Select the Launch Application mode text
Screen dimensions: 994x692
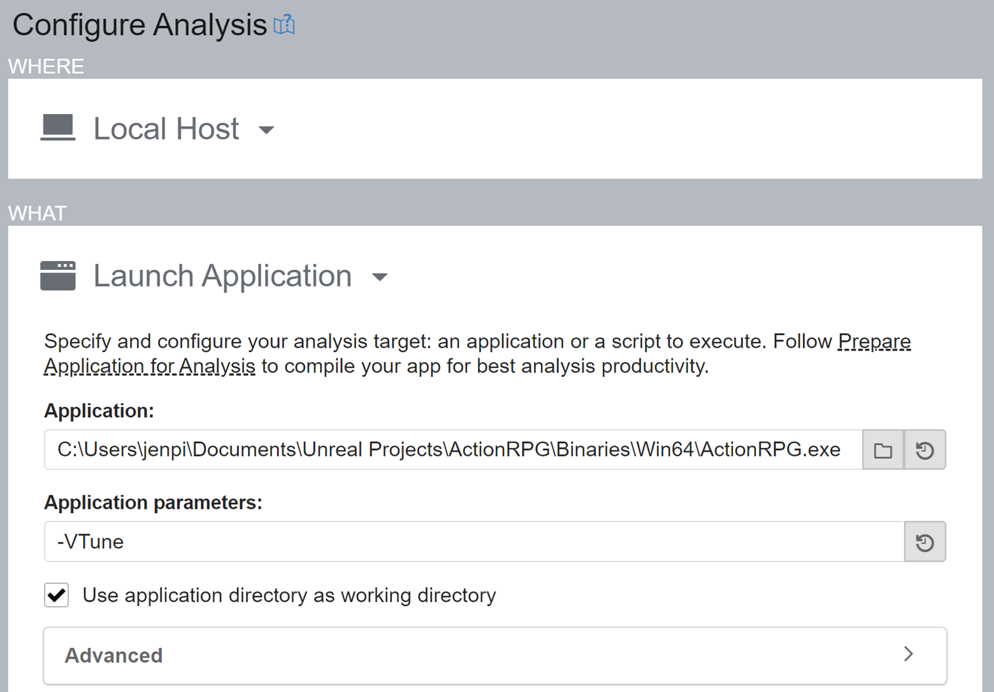pos(222,276)
